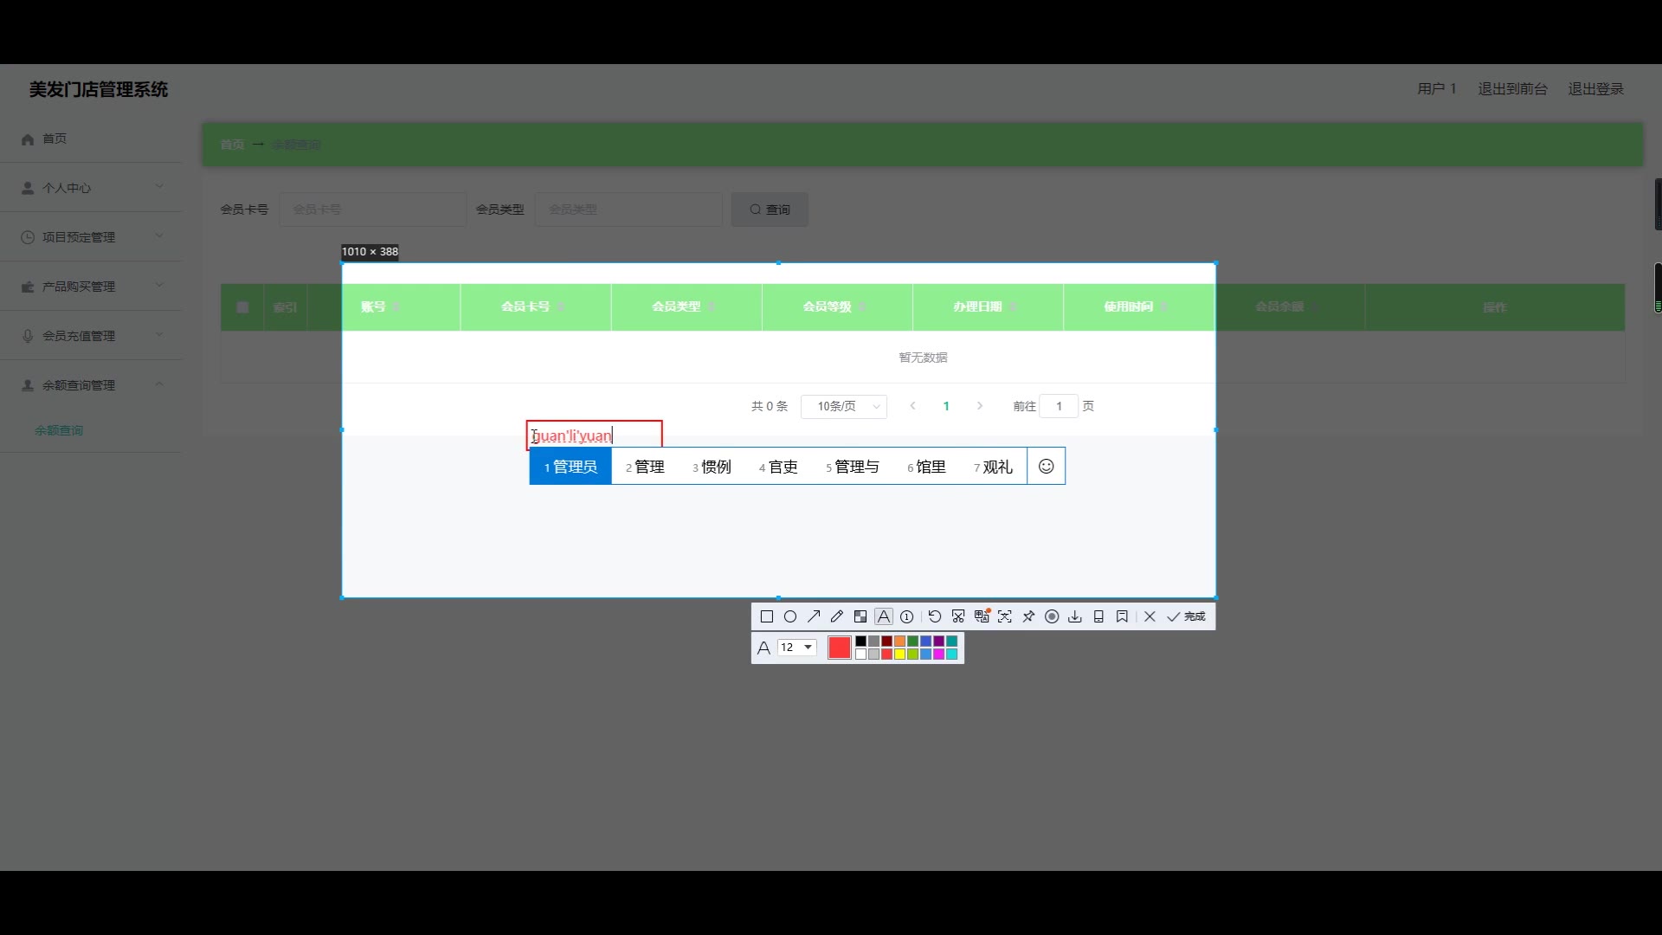Viewport: 1662px width, 935px height.
Task: Select the ellipse annotation tool
Action: click(789, 616)
